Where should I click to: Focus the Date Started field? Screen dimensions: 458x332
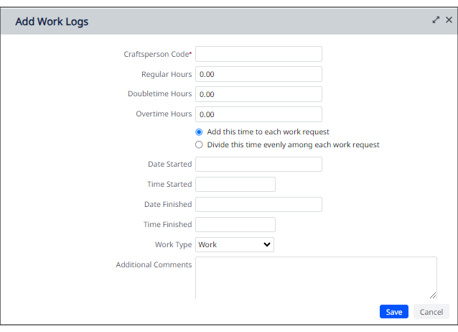coord(258,165)
